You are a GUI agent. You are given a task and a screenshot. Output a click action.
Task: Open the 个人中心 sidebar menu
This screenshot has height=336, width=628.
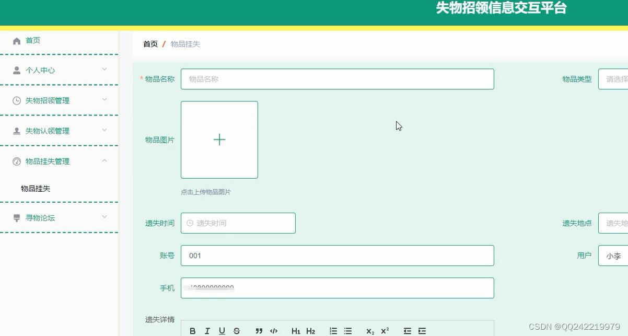59,70
